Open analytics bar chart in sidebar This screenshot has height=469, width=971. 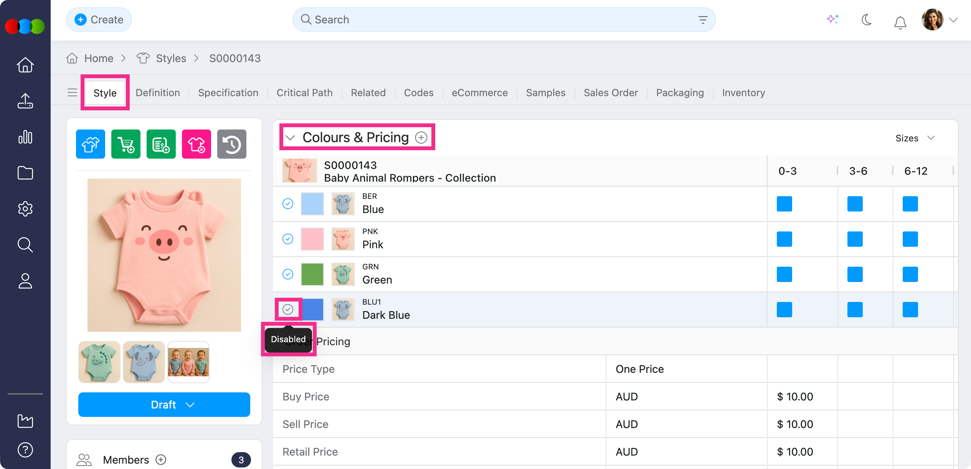pyautogui.click(x=25, y=137)
